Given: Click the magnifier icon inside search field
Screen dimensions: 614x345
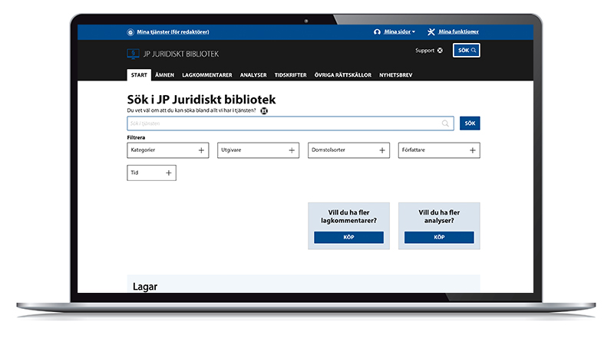Looking at the screenshot, I should (x=445, y=123).
